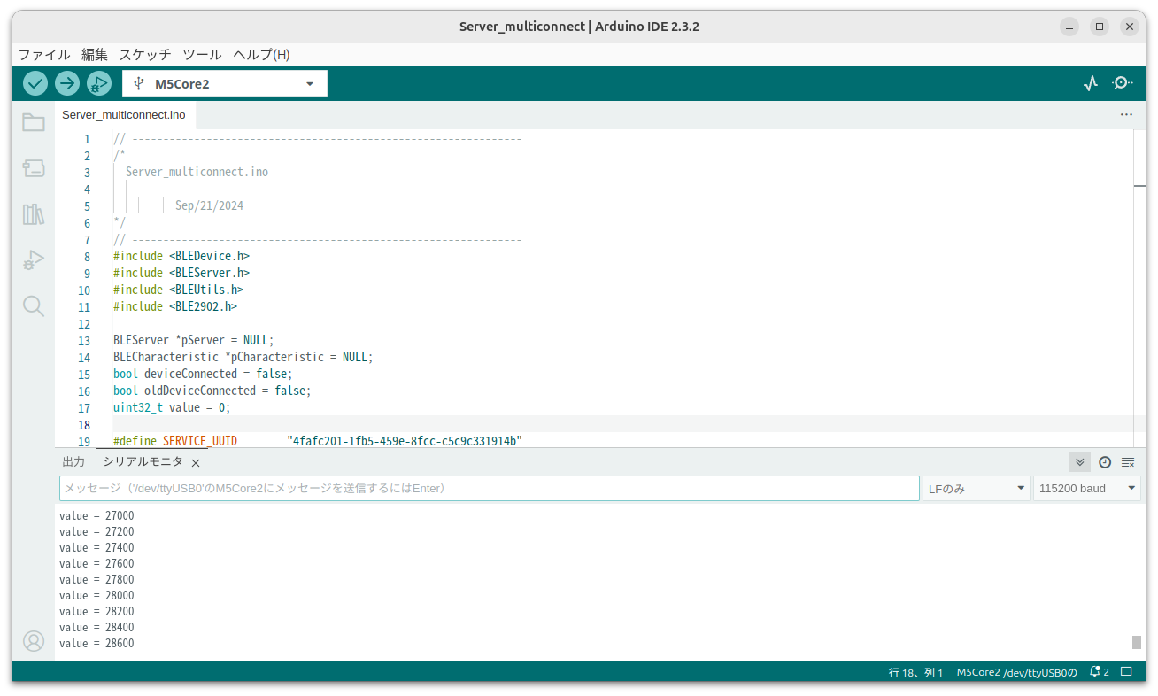Click the bool oldDeviceConnected line
This screenshot has height=696, width=1158.
(x=212, y=391)
